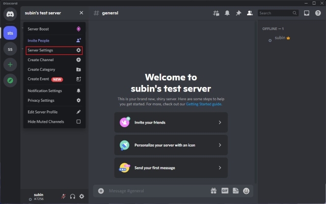Screen dimensions: 326x204
Task: Open channel notification bell in header
Action: click(x=227, y=13)
